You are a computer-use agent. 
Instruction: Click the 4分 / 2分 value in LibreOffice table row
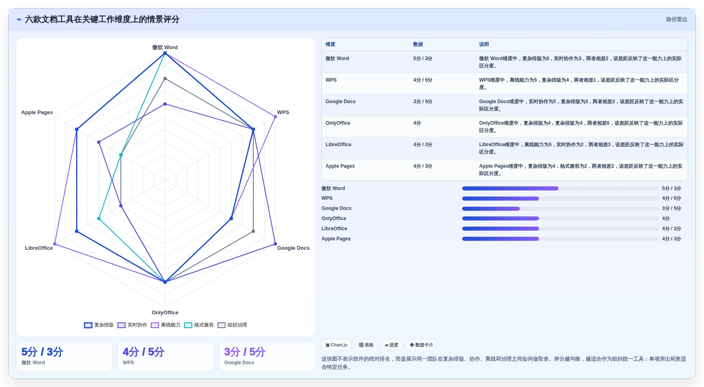(423, 145)
